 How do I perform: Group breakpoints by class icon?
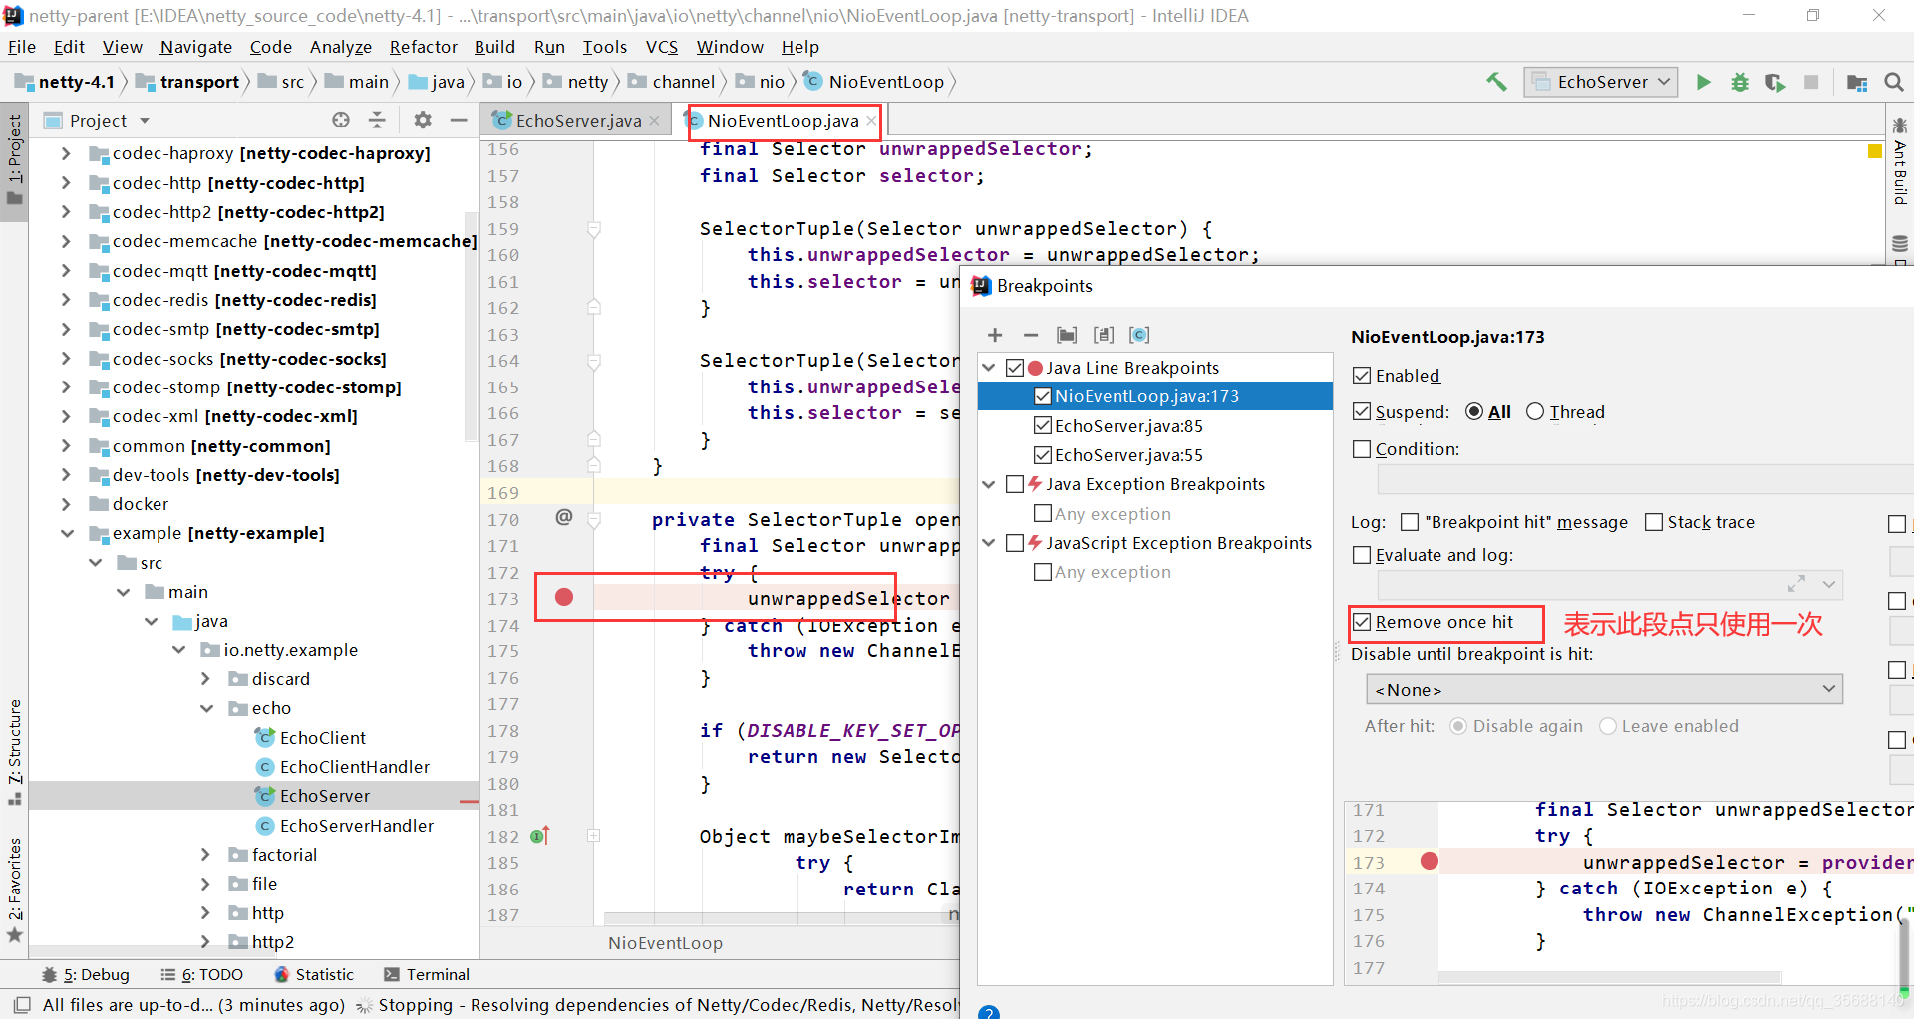pyautogui.click(x=1139, y=335)
